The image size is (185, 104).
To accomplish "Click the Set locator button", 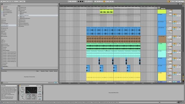I will [159, 7].
